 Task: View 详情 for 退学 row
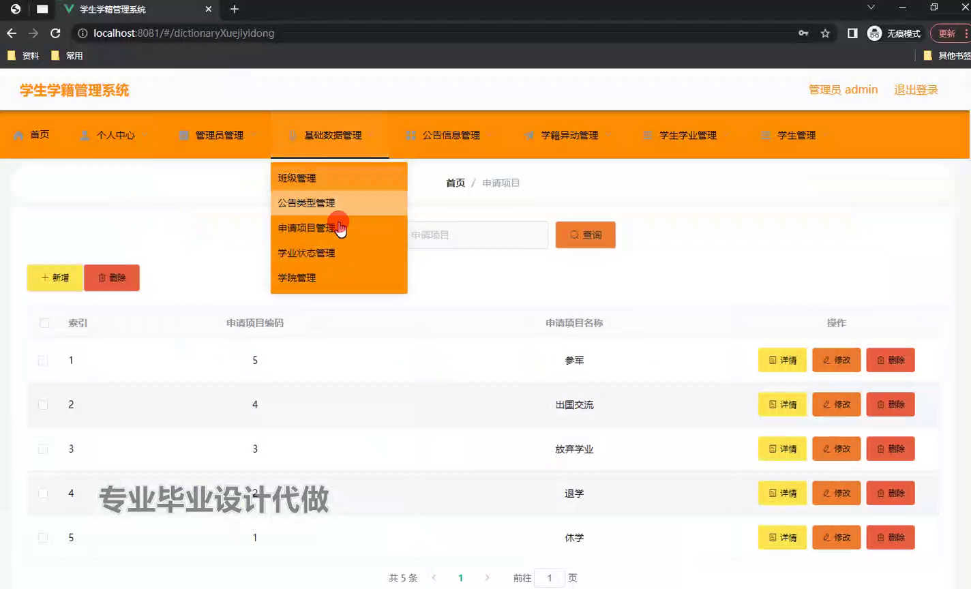tap(783, 494)
